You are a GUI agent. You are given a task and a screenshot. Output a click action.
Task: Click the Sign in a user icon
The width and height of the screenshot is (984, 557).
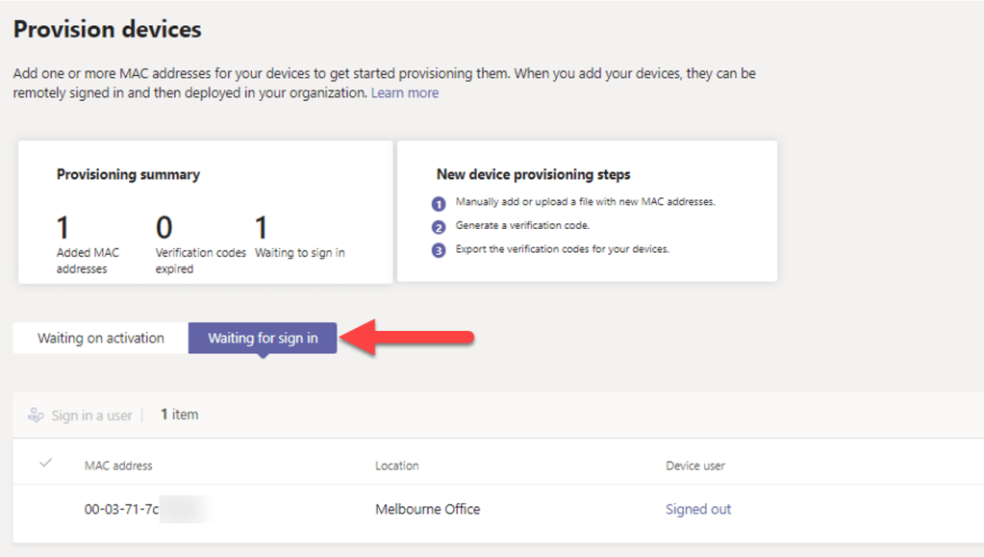click(x=36, y=415)
